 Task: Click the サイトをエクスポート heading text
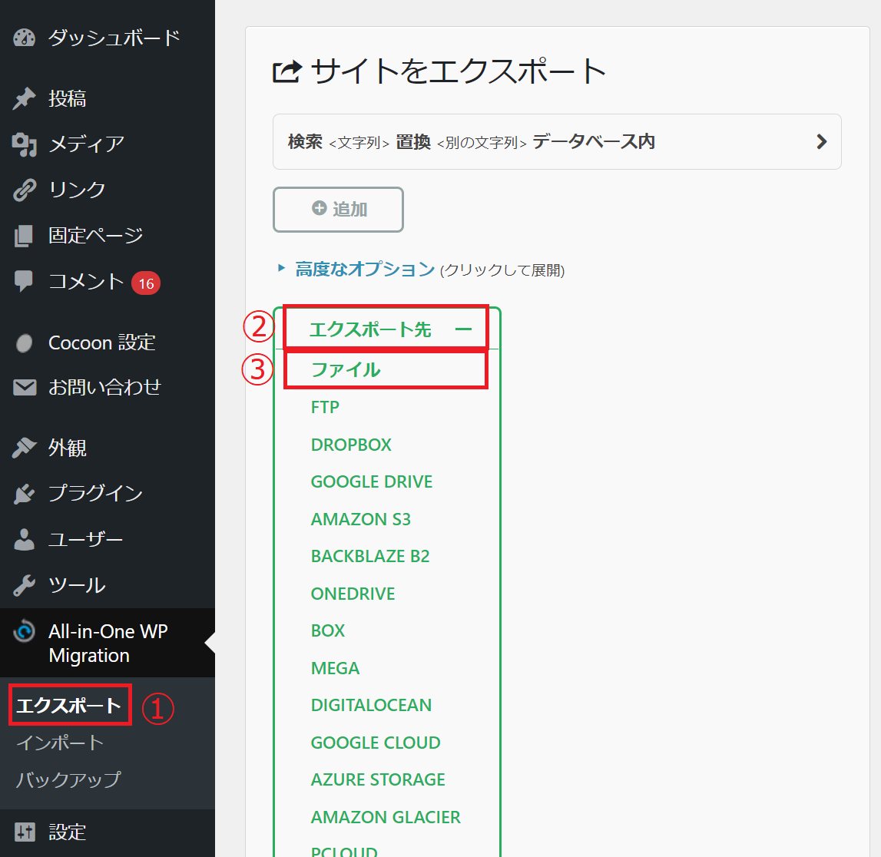[458, 72]
